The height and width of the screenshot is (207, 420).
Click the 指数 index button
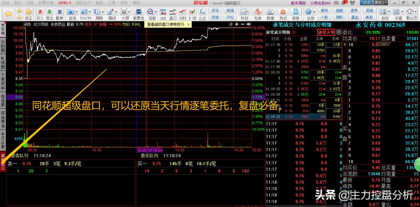[x=339, y=10]
